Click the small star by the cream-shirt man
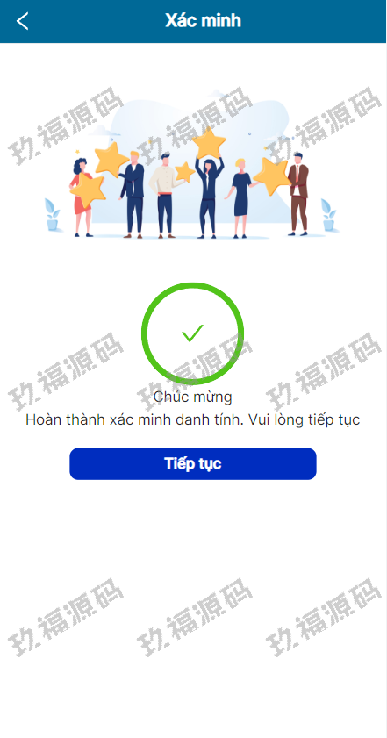Image resolution: width=387 pixels, height=738 pixels. [184, 172]
